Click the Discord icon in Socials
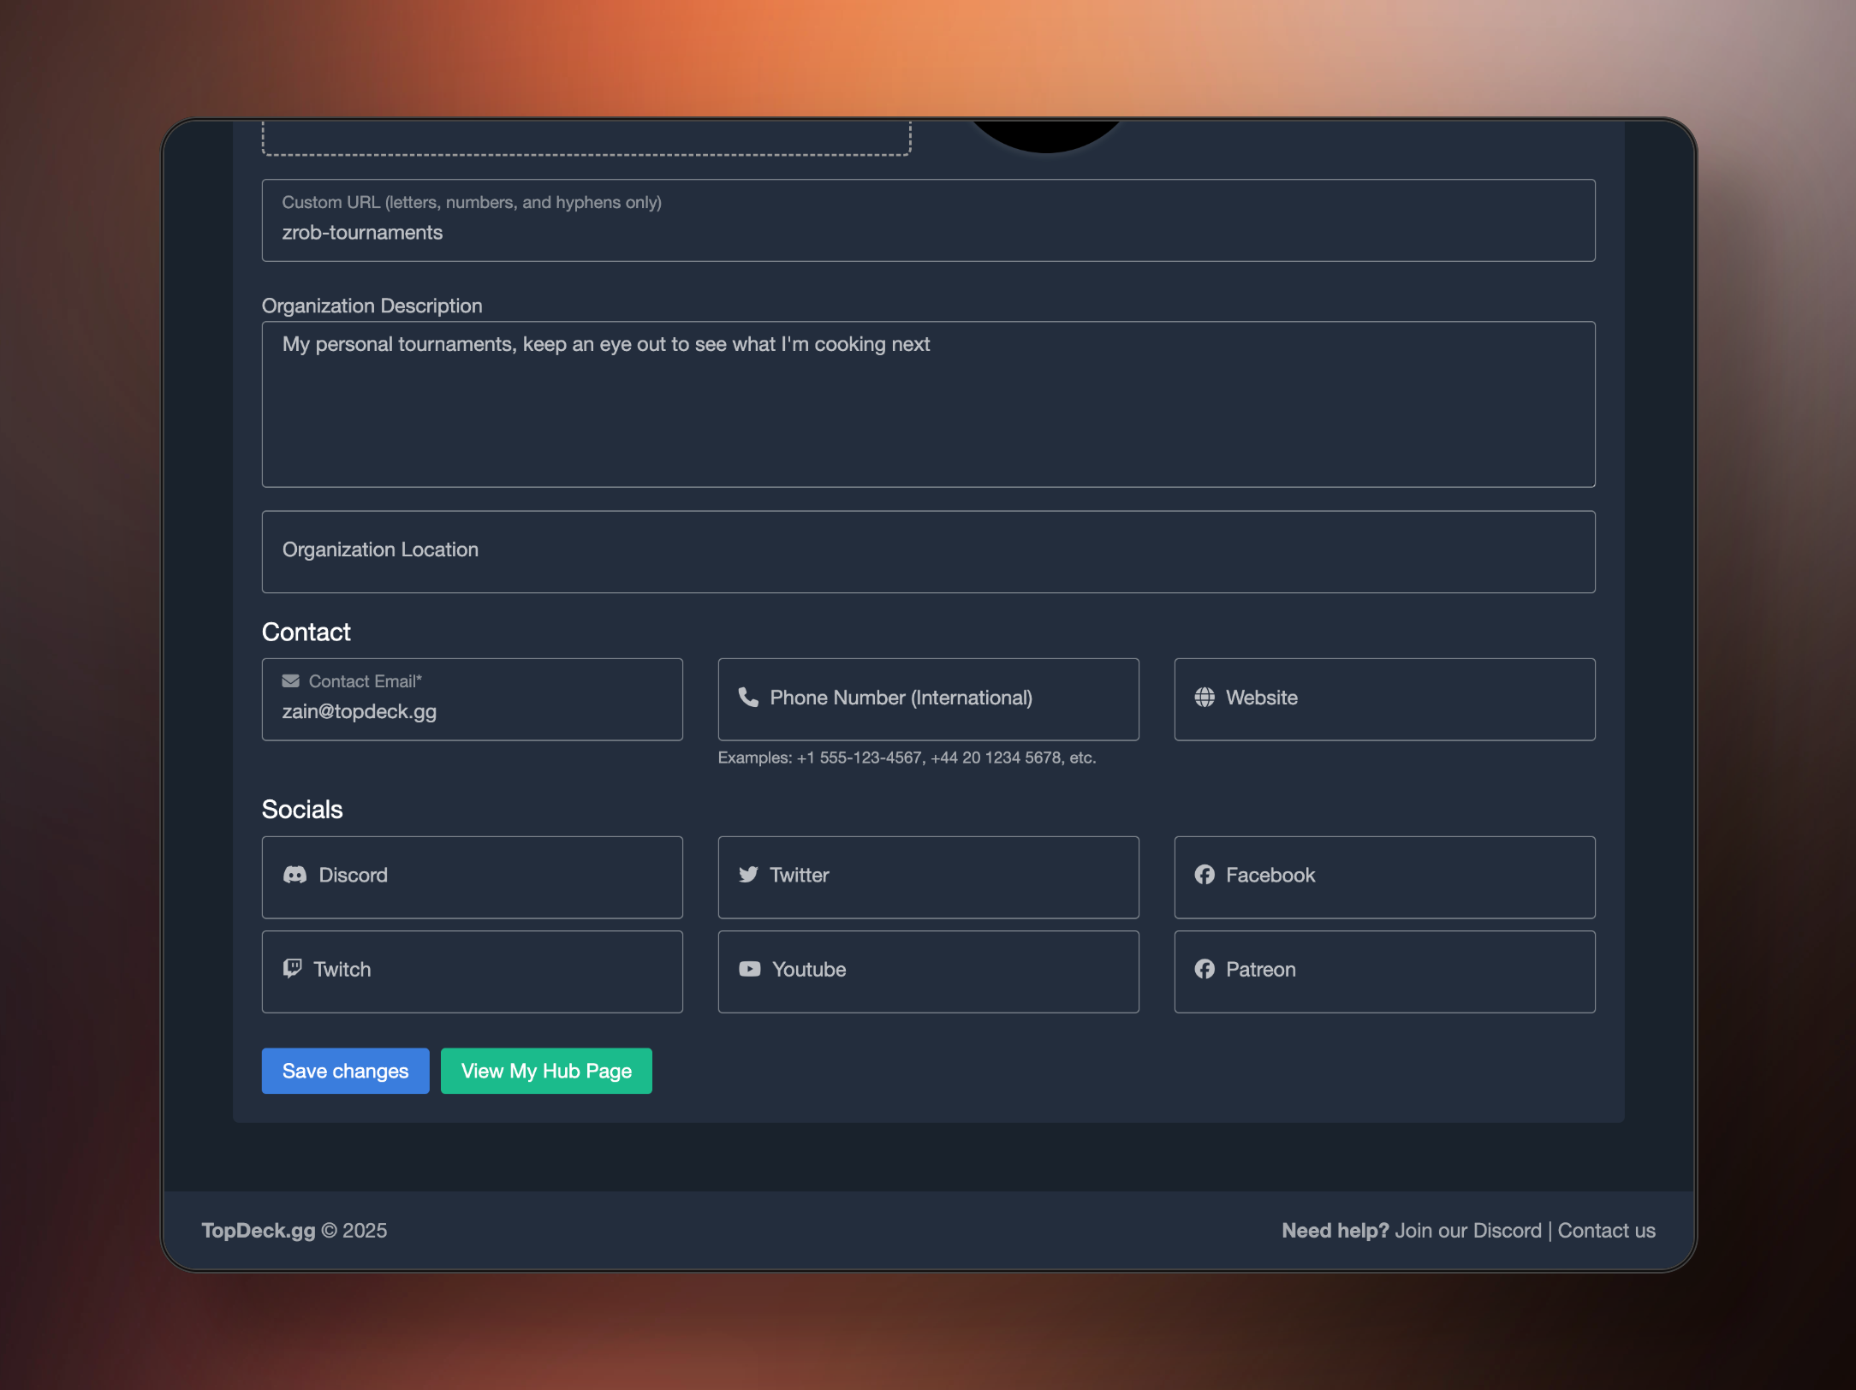1856x1390 pixels. (294, 875)
